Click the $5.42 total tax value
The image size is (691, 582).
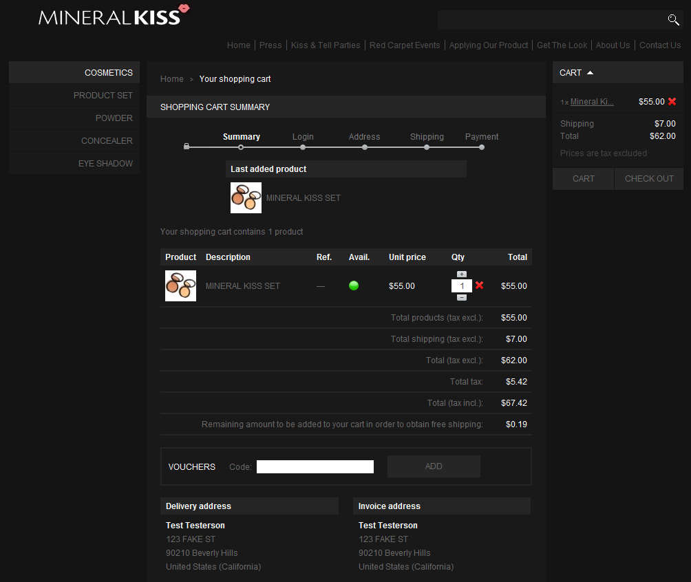pos(516,382)
